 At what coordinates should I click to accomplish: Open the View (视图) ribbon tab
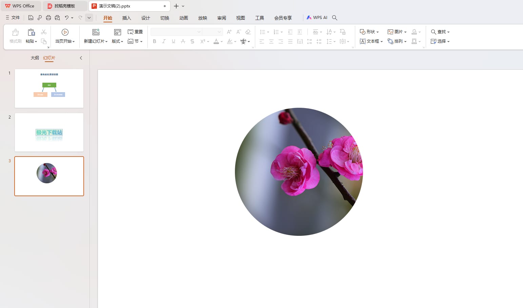pyautogui.click(x=240, y=18)
